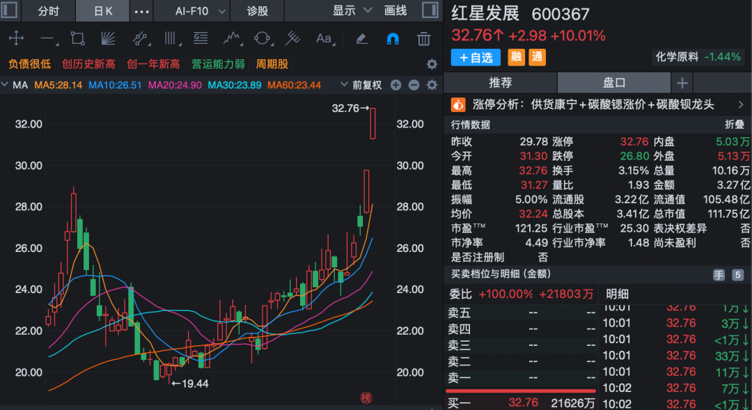Add a new panel tab with plus
The image size is (752, 410).
click(682, 83)
